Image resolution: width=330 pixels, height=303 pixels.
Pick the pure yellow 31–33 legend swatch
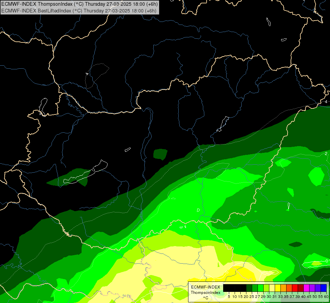(278, 288)
